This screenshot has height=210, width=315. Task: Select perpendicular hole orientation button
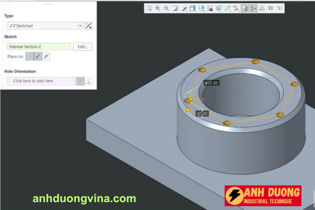[x=88, y=81]
